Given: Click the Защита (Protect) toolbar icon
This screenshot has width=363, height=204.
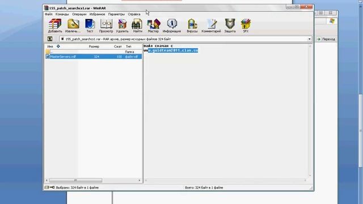Looking at the screenshot, I should [x=230, y=25].
